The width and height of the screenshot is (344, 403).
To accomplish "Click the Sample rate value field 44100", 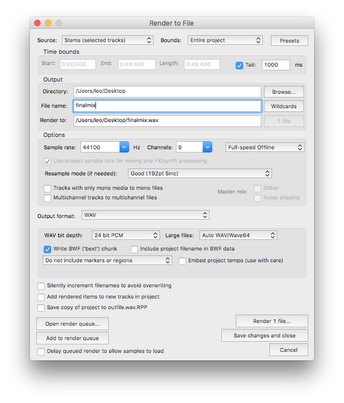I will pos(100,147).
